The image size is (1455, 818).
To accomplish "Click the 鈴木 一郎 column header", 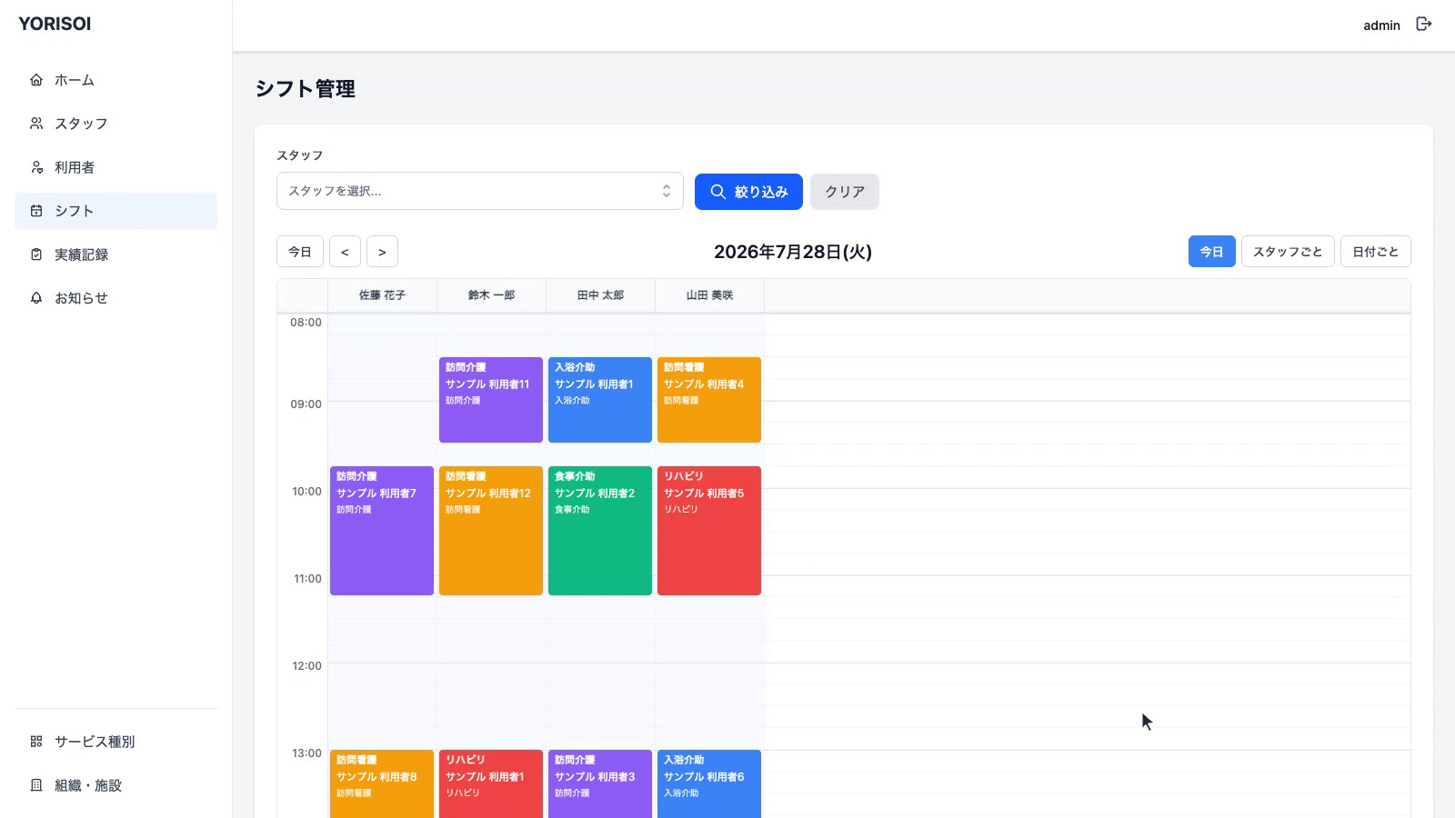I will [x=491, y=295].
